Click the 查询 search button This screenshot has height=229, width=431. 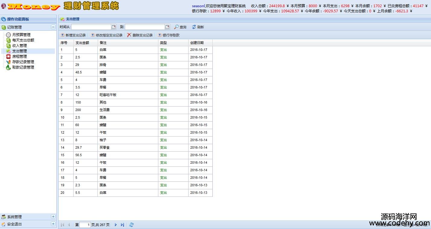pyautogui.click(x=180, y=27)
